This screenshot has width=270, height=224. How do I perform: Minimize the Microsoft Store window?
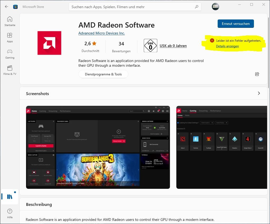(239, 5)
